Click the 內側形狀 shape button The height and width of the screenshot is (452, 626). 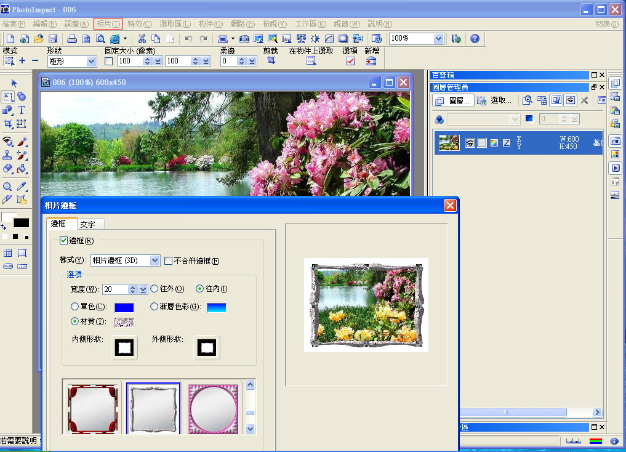coord(125,347)
